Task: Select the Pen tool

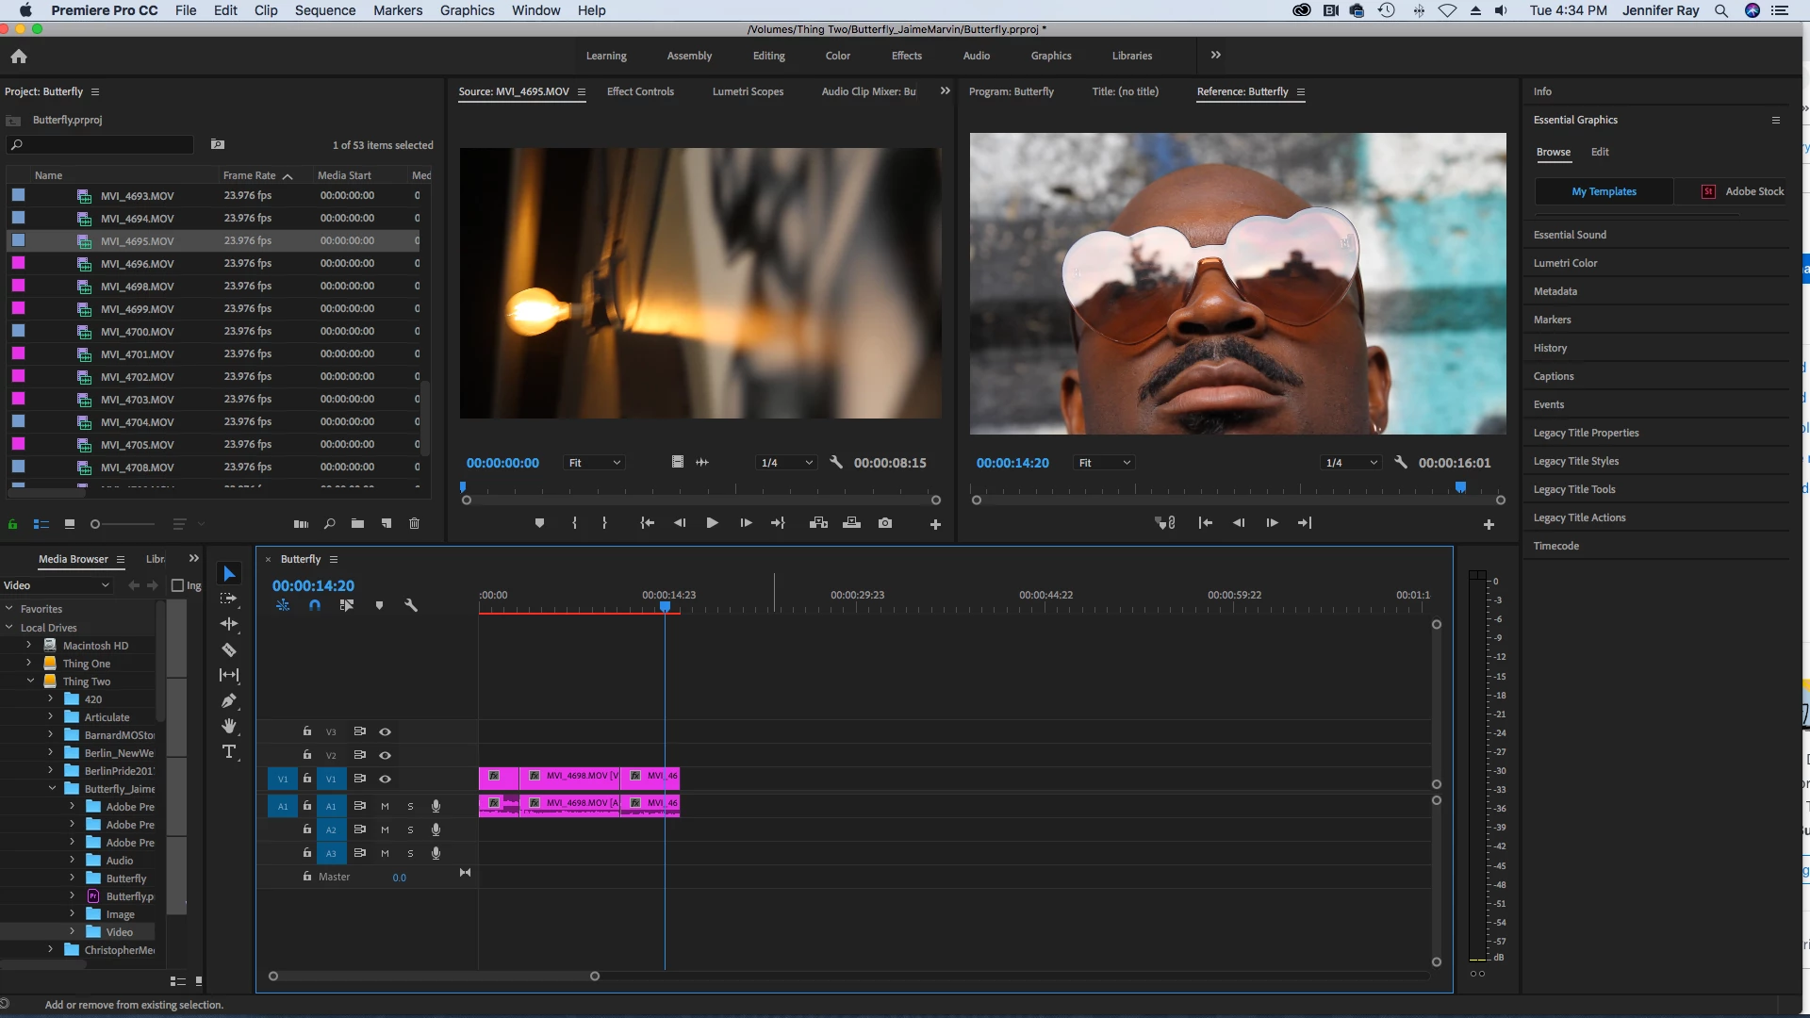Action: (229, 700)
